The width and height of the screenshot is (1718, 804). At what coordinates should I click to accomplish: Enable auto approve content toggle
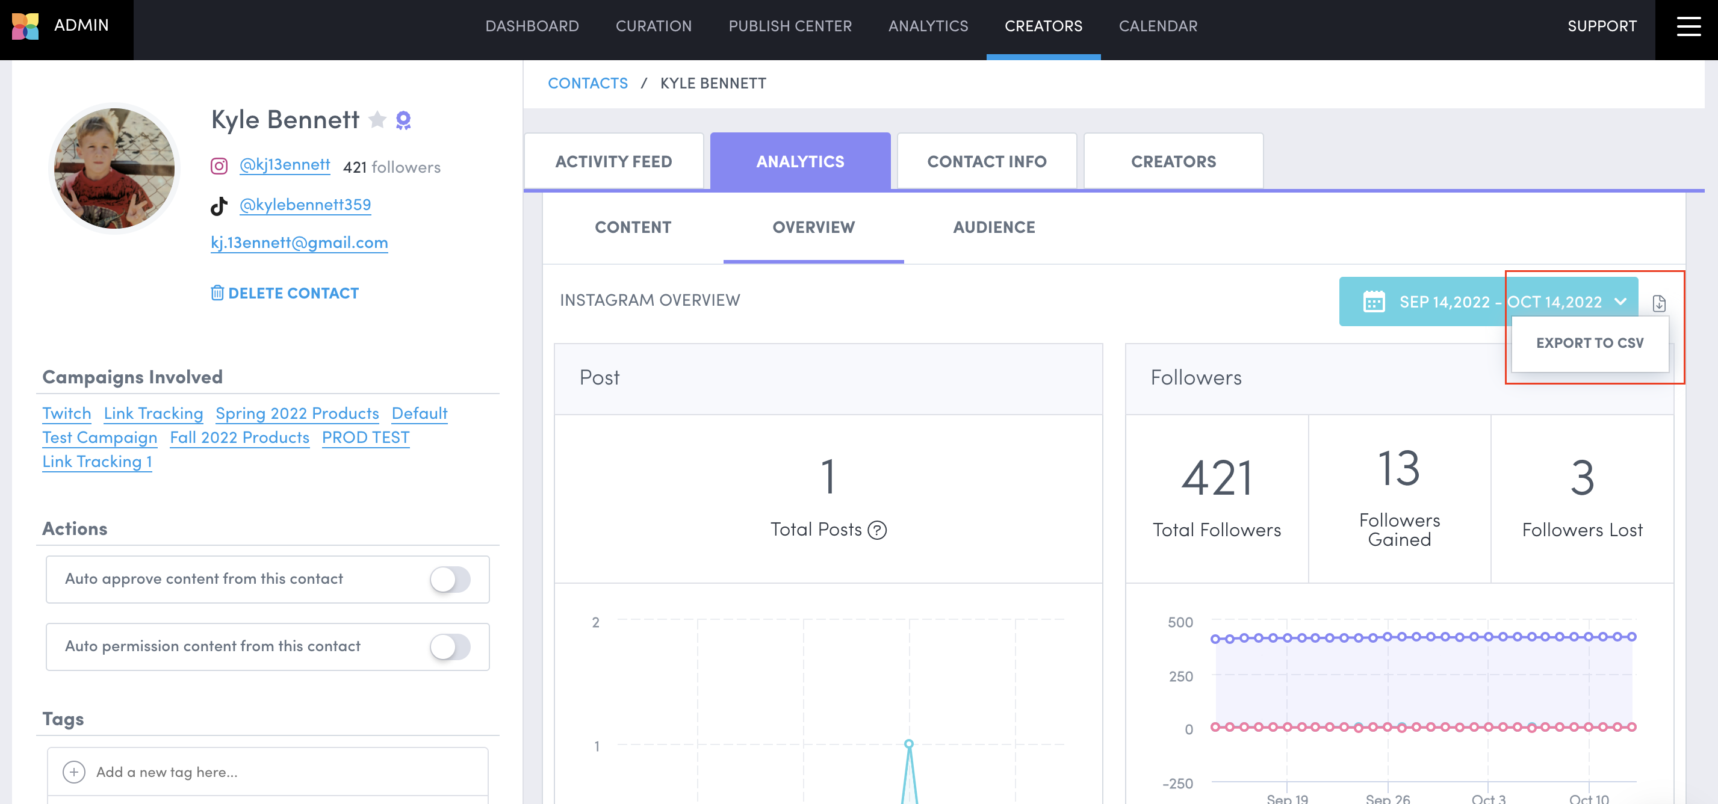(x=450, y=580)
